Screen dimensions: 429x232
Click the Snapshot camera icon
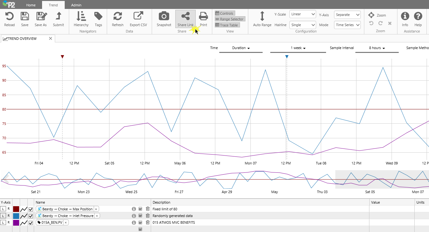coord(164,16)
